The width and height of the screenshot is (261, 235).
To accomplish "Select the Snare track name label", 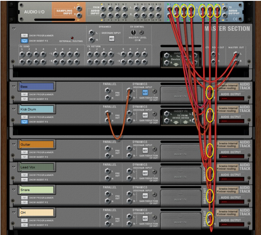I will (37, 190).
